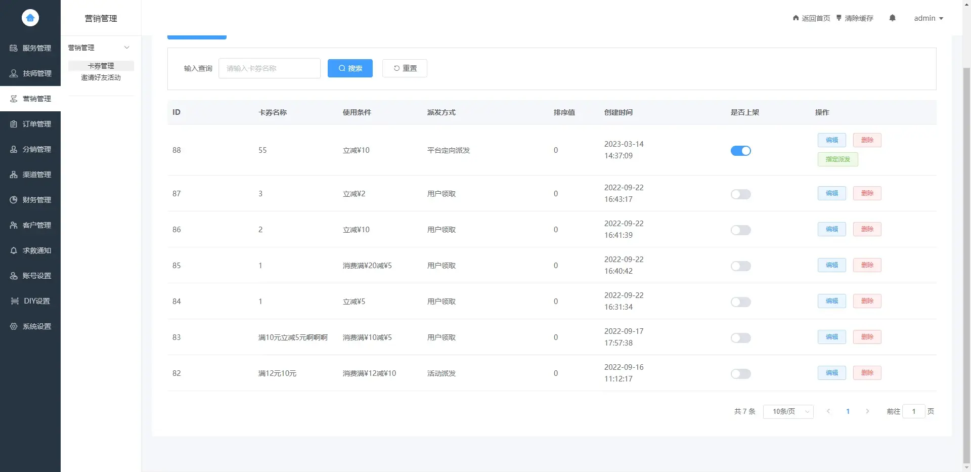Click 删除 for coupon ID 88
The width and height of the screenshot is (971, 472).
click(x=867, y=140)
